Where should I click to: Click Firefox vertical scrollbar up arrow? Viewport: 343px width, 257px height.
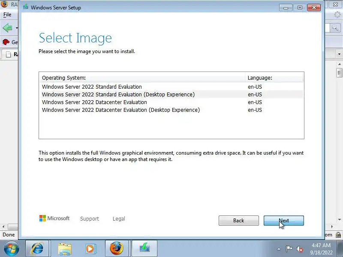[x=340, y=64]
